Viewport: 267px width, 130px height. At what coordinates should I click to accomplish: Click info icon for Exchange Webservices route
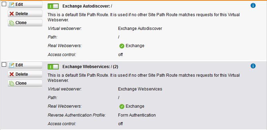253,66
